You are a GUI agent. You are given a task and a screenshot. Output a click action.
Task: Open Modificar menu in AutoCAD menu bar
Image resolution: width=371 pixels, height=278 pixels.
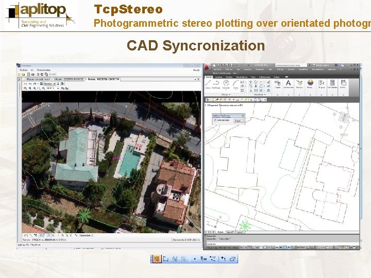(x=303, y=69)
